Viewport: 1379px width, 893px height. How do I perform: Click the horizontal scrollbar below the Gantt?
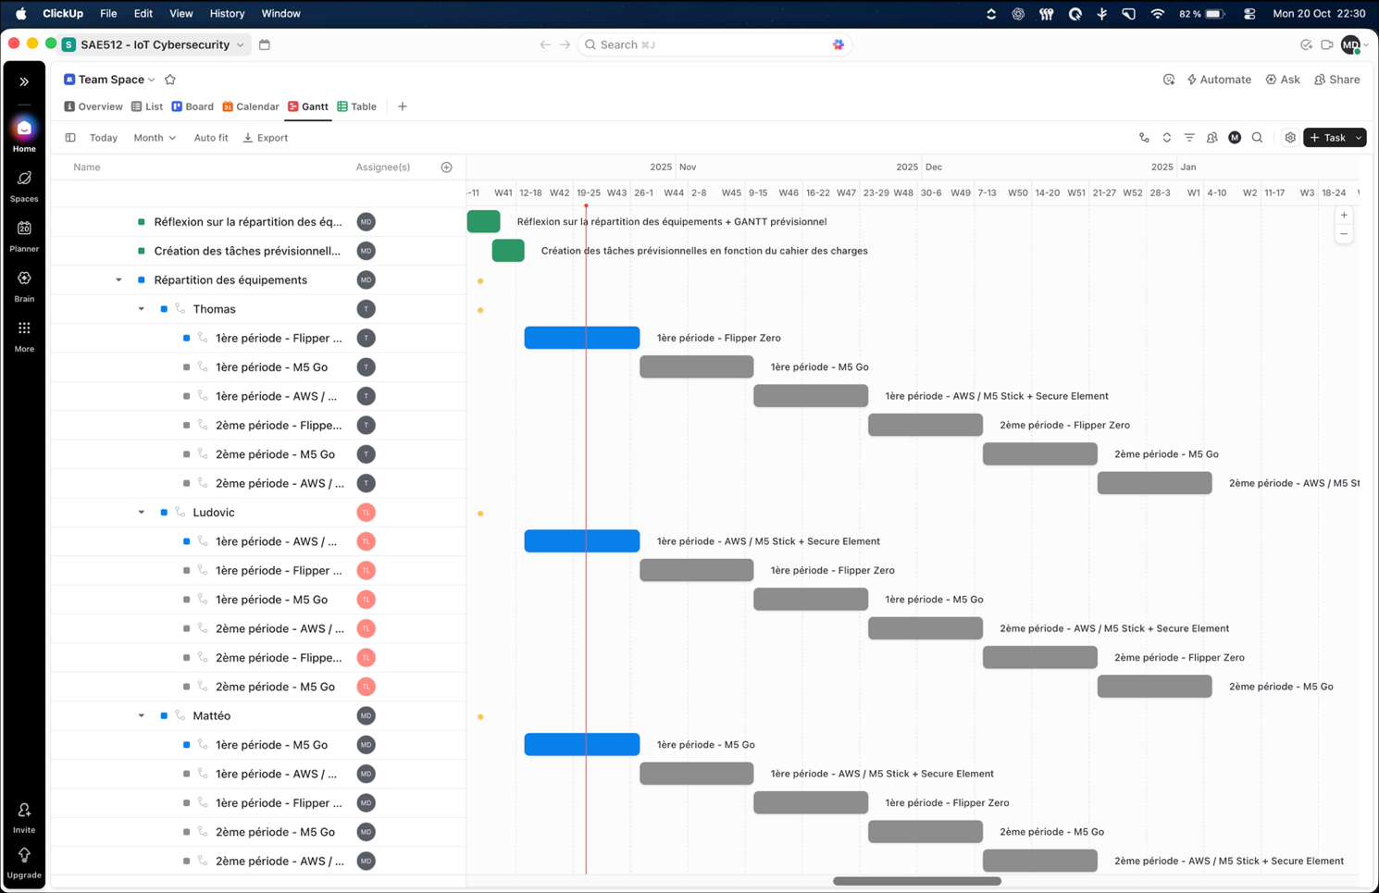pyautogui.click(x=916, y=881)
